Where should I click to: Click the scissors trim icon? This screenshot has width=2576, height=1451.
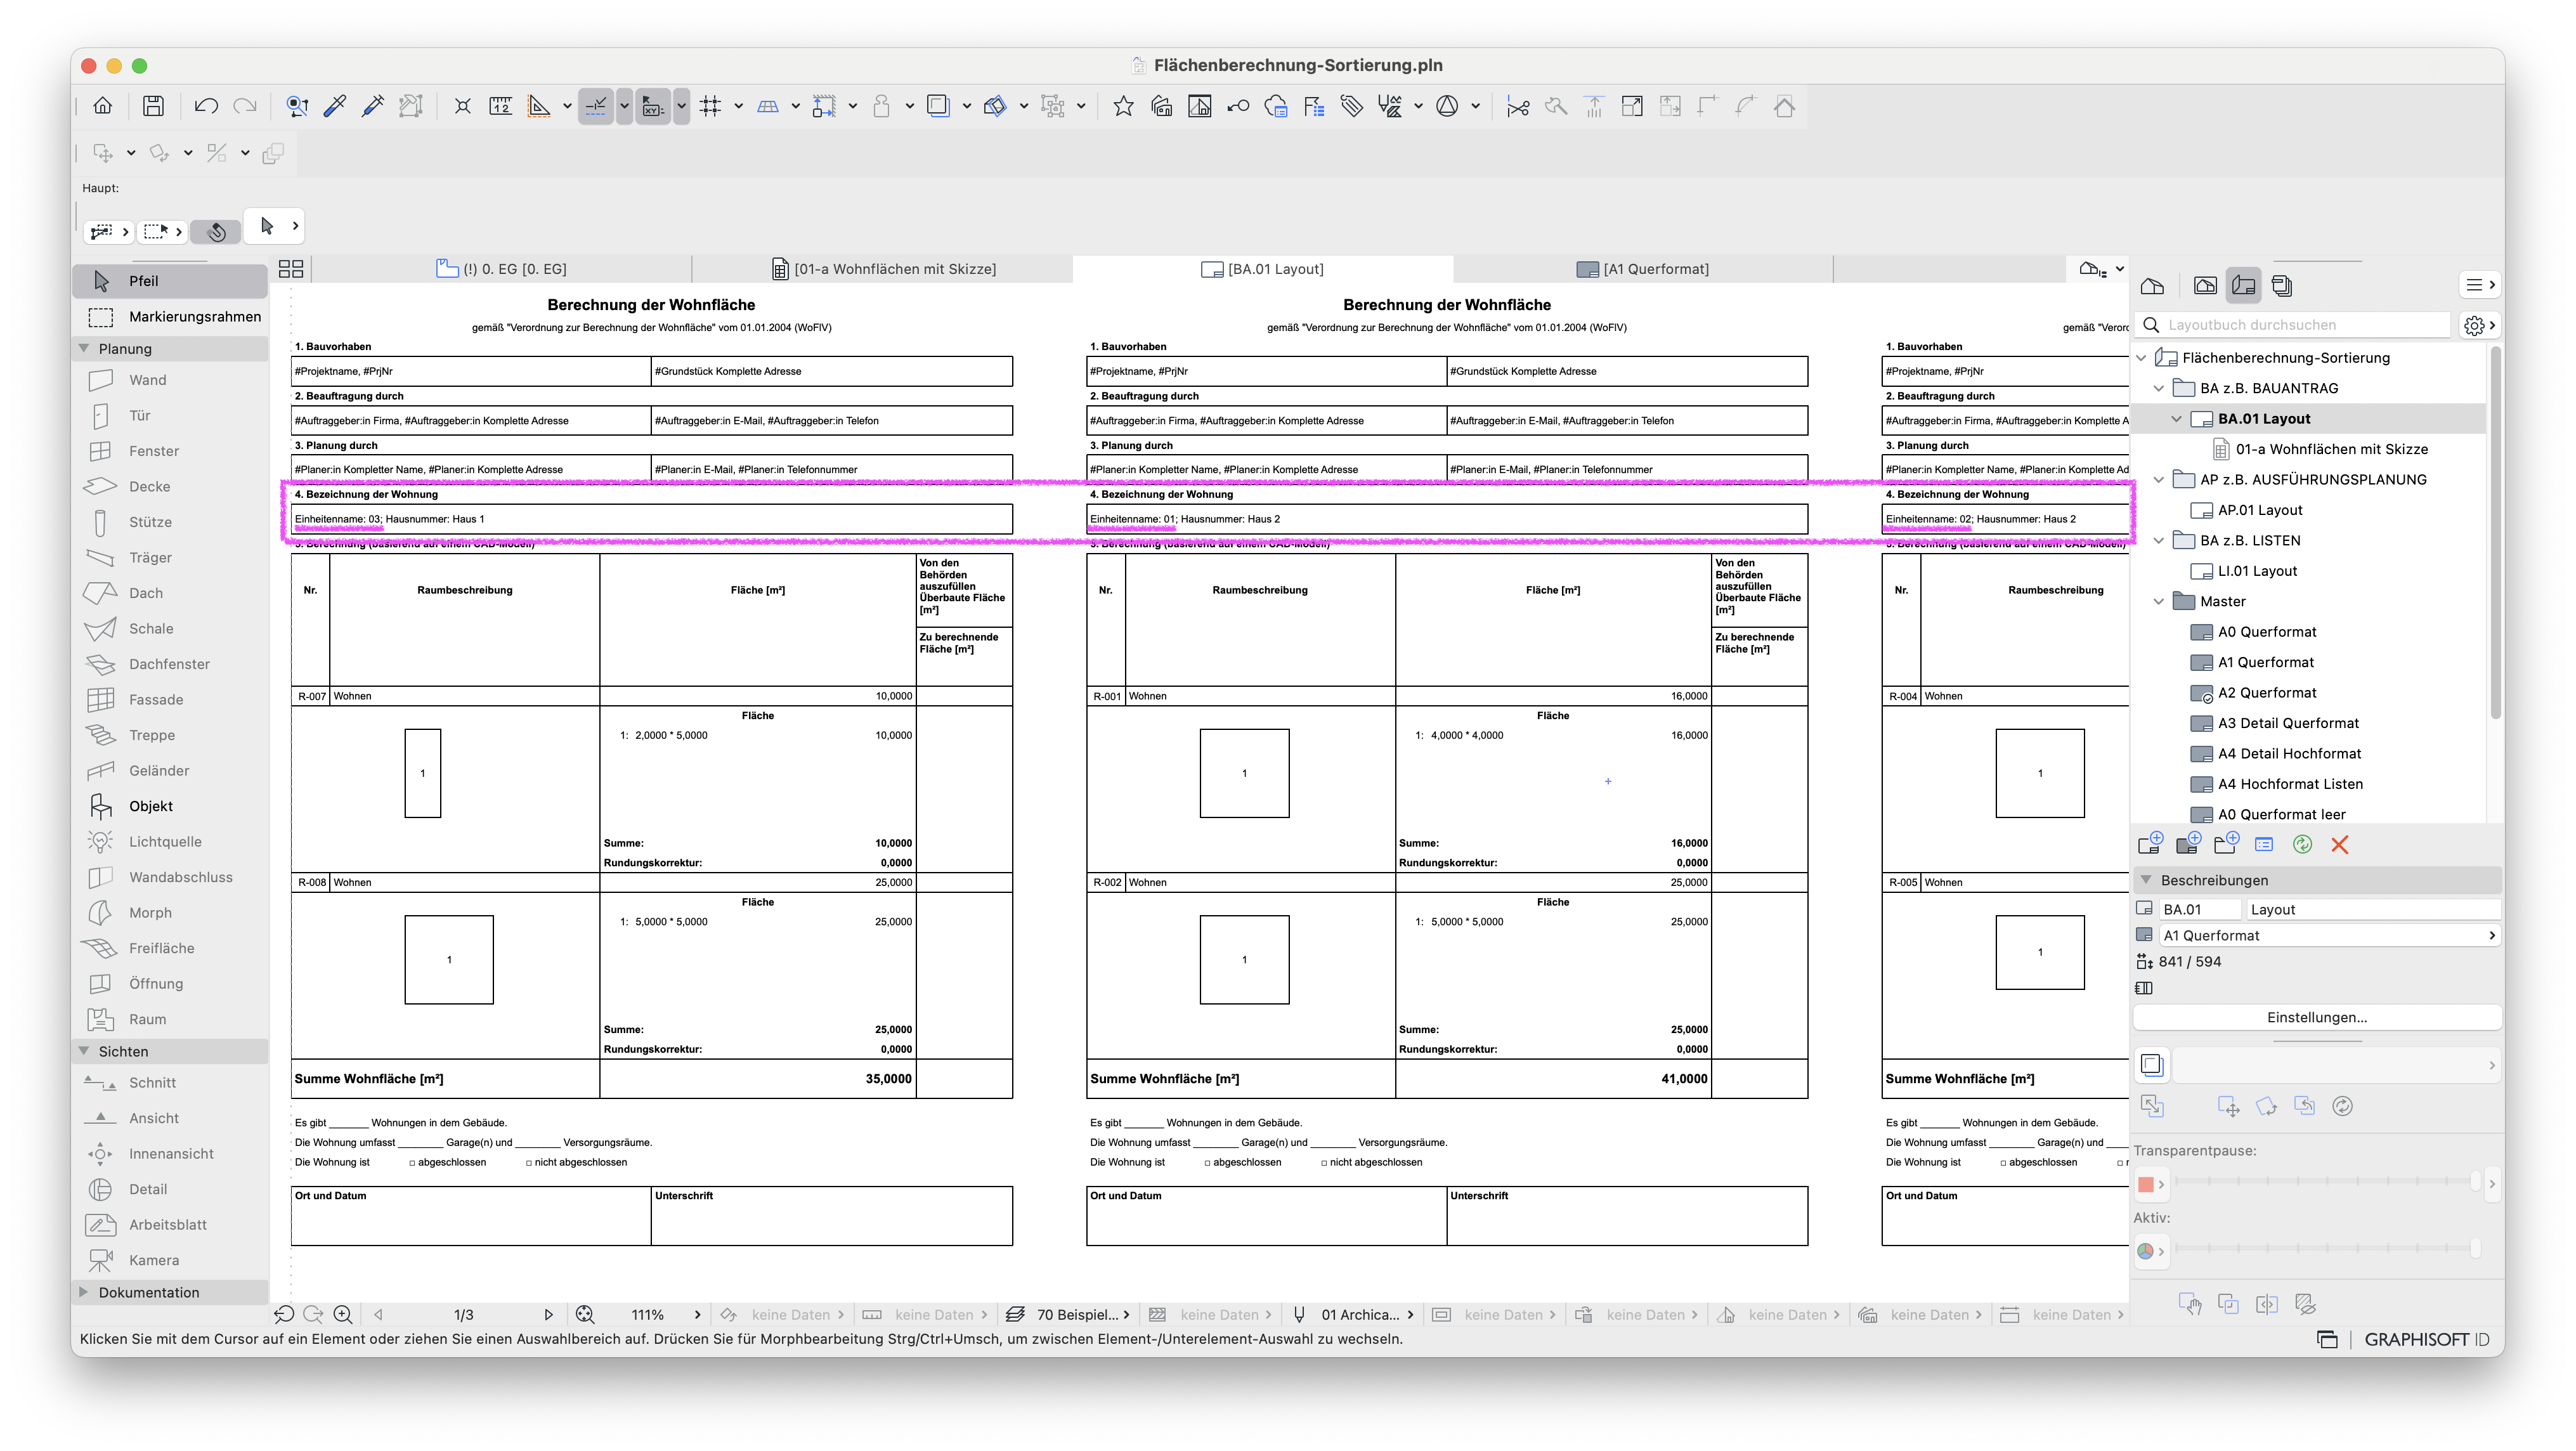pos(1518,106)
